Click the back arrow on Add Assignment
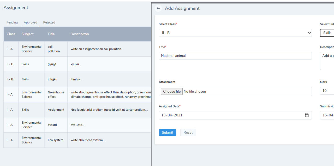334x167 pixels. tap(158, 8)
